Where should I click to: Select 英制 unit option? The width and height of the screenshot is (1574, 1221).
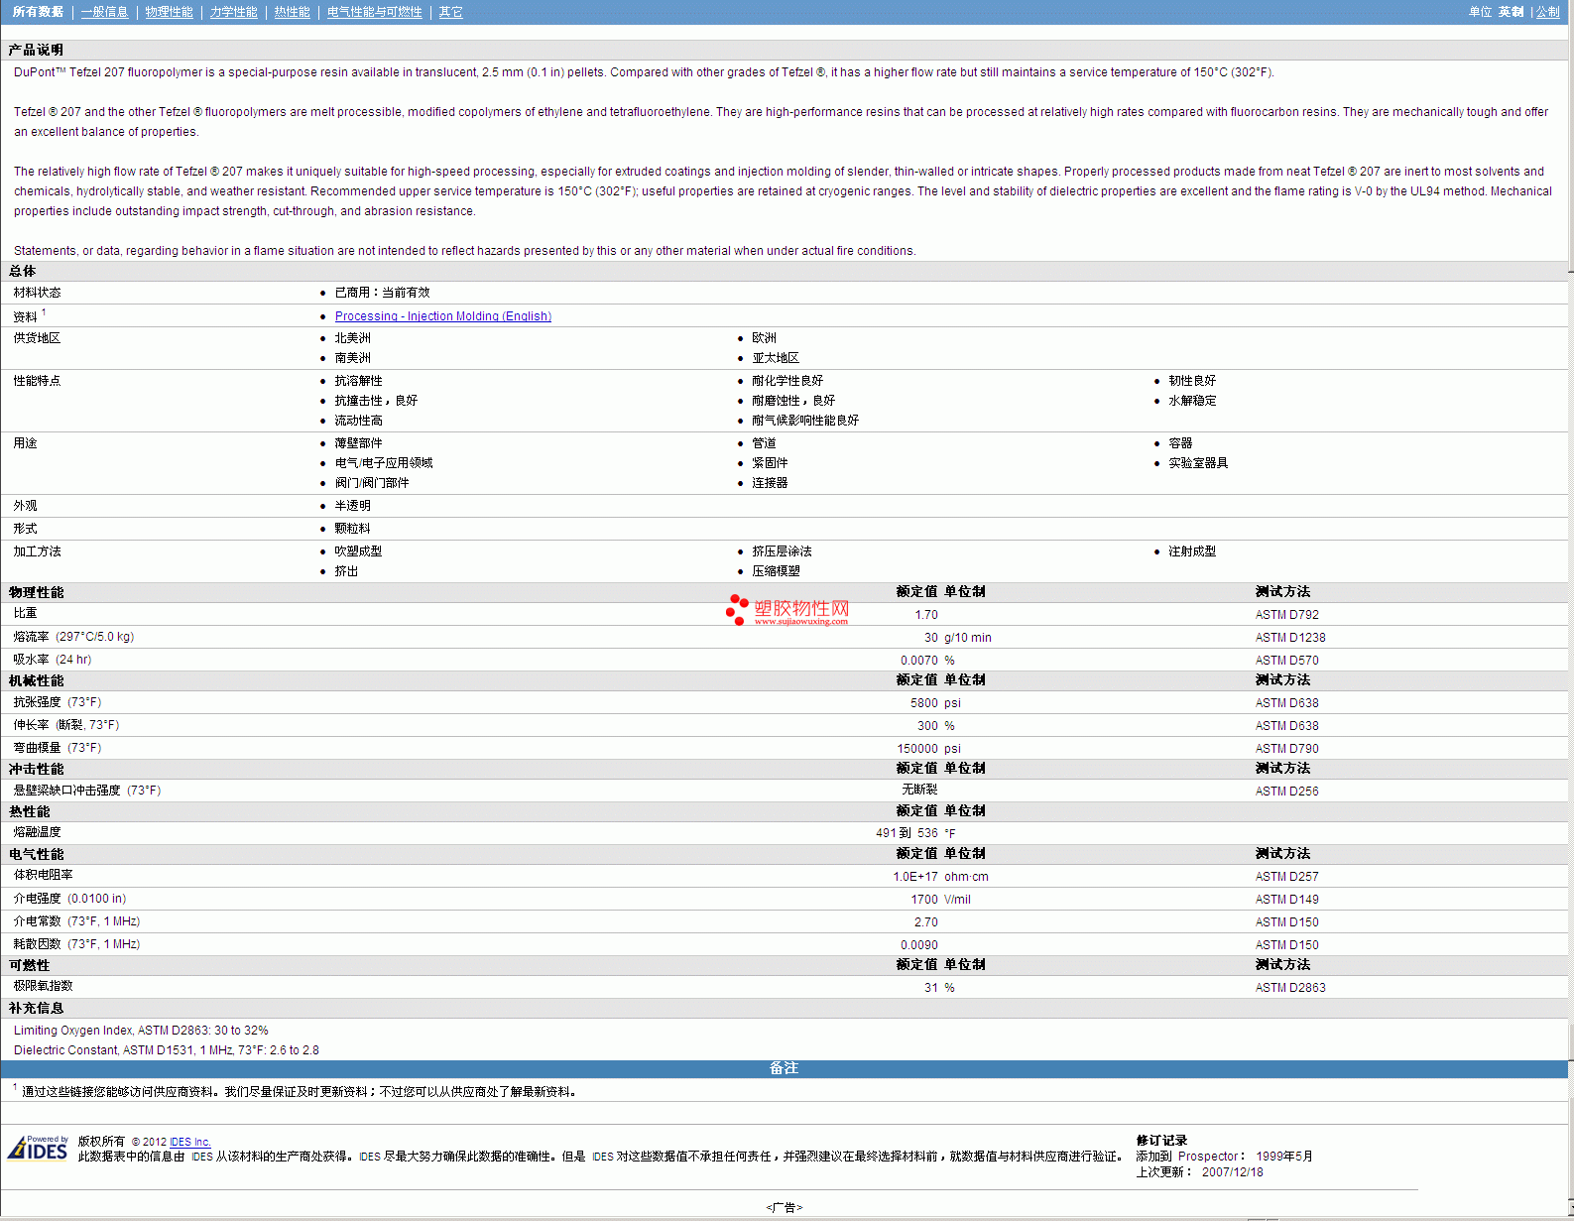pos(1511,12)
